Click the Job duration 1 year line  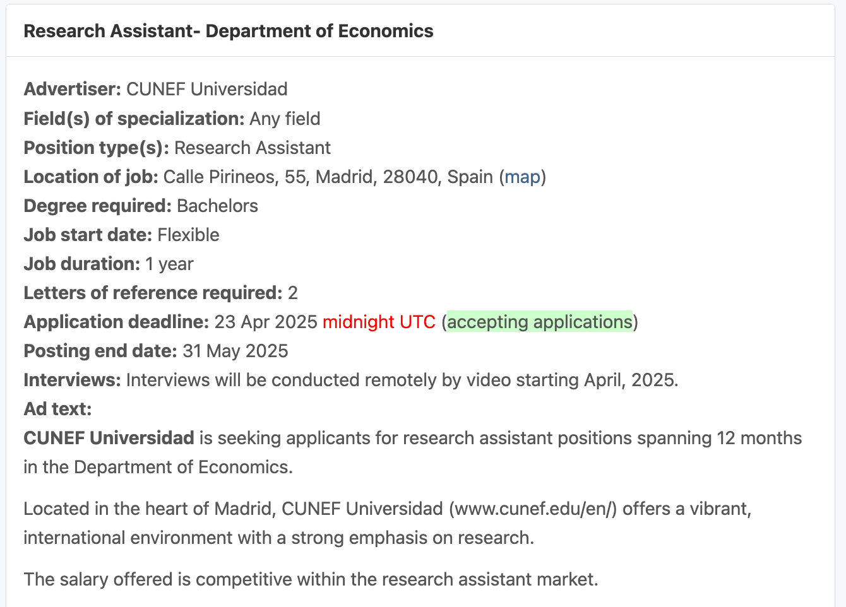pyautogui.click(x=109, y=264)
